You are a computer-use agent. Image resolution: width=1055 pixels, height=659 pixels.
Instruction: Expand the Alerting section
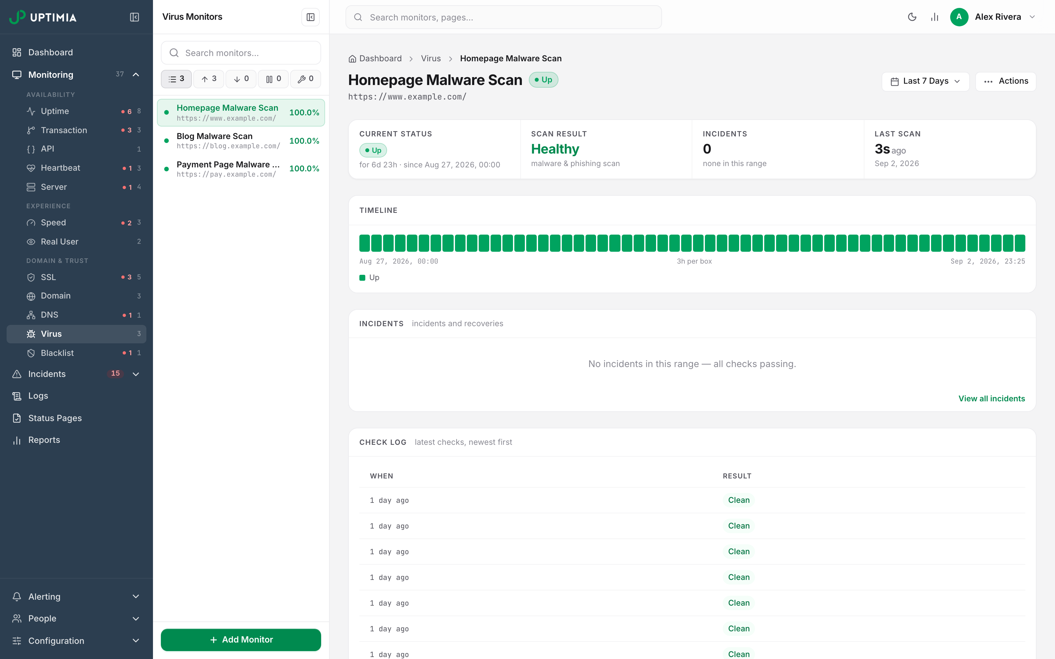point(136,596)
